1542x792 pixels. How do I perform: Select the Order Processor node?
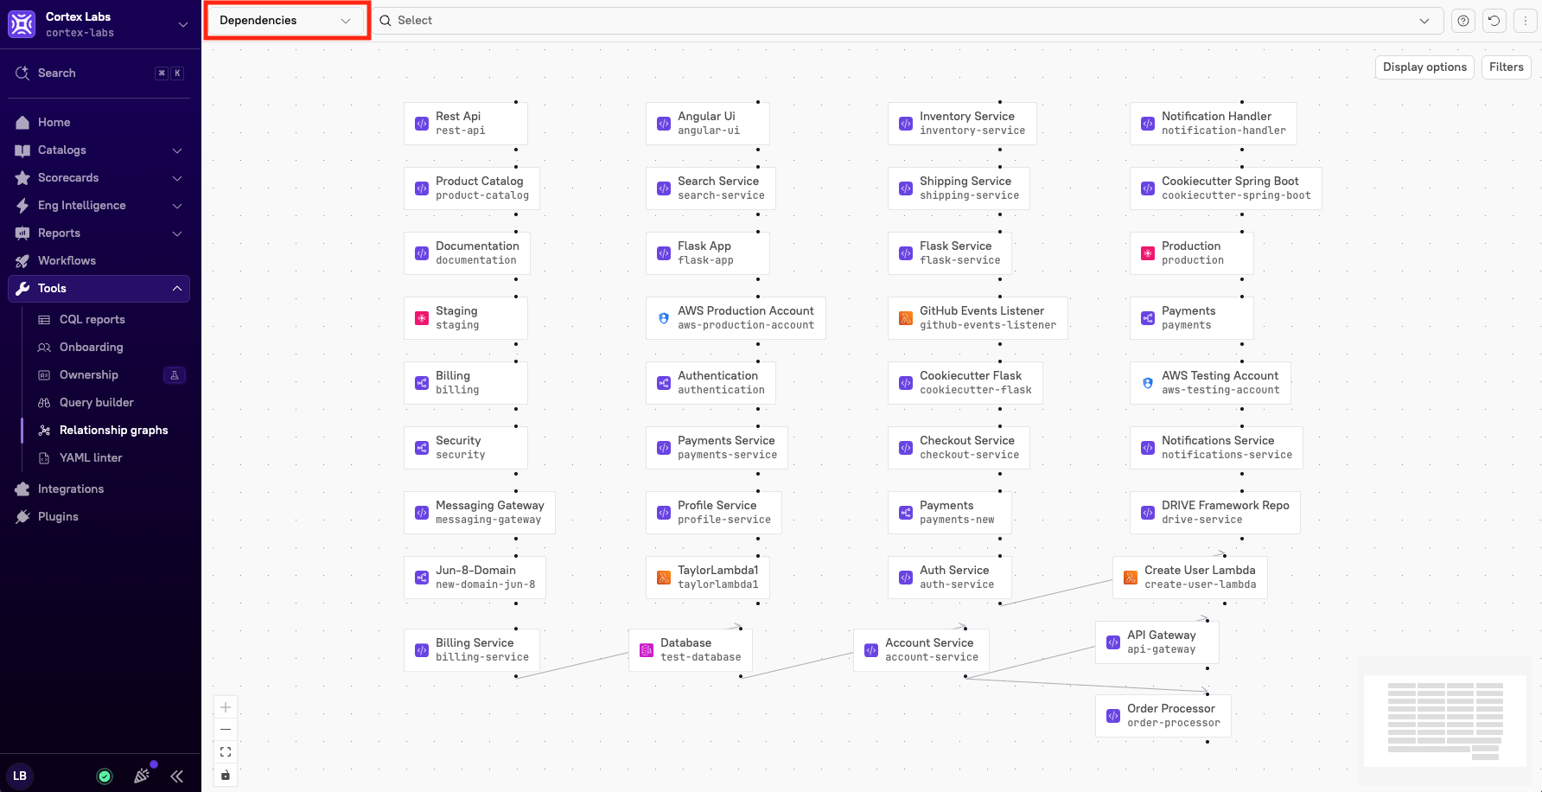[x=1163, y=716]
